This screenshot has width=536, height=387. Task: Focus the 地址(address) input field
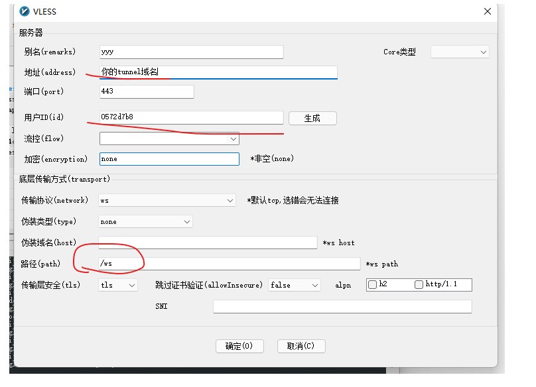[x=218, y=72]
